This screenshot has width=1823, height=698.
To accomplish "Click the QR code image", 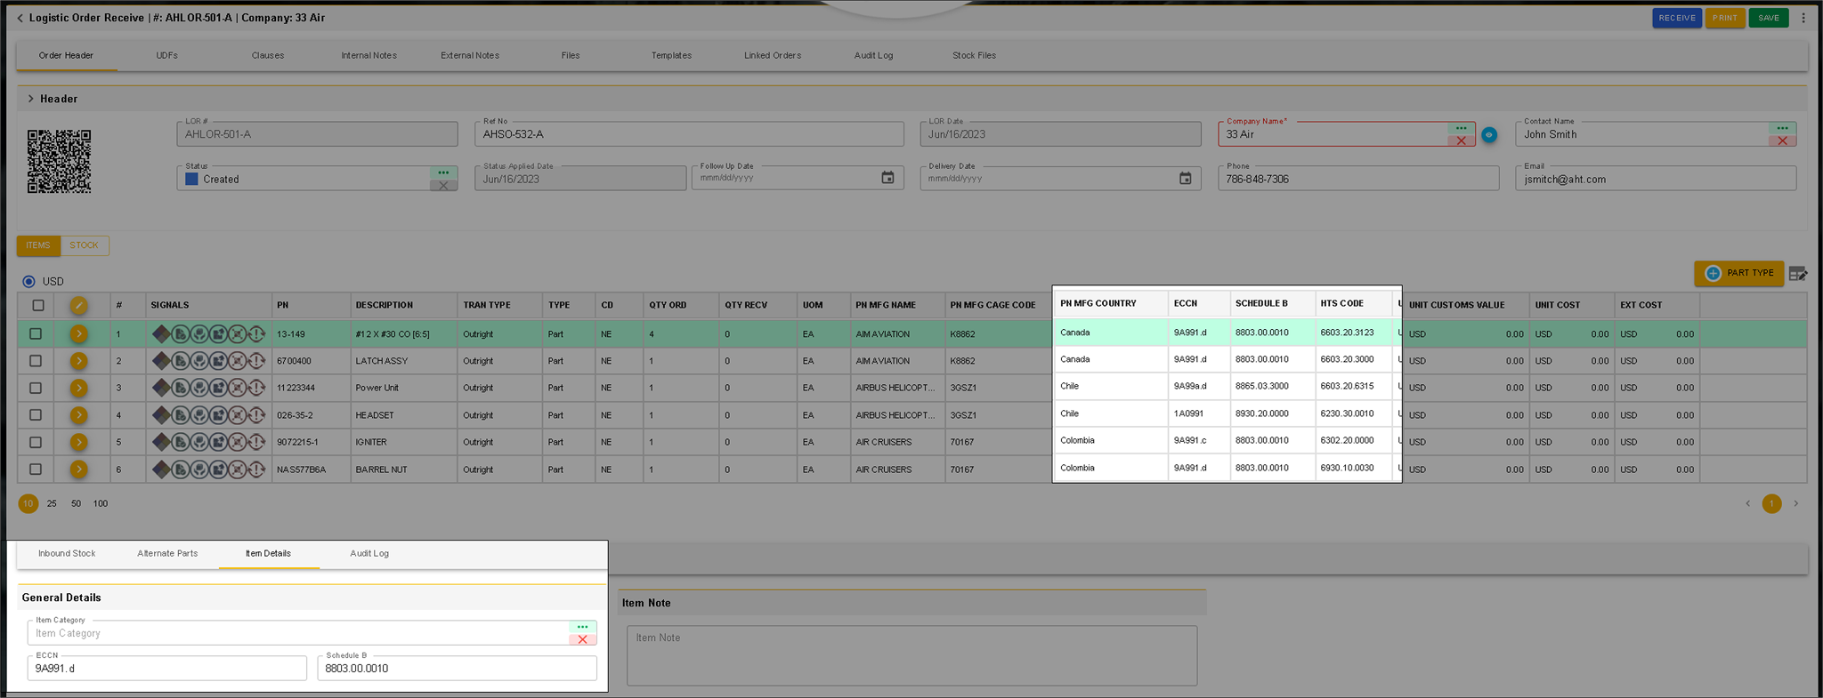I will tap(59, 161).
